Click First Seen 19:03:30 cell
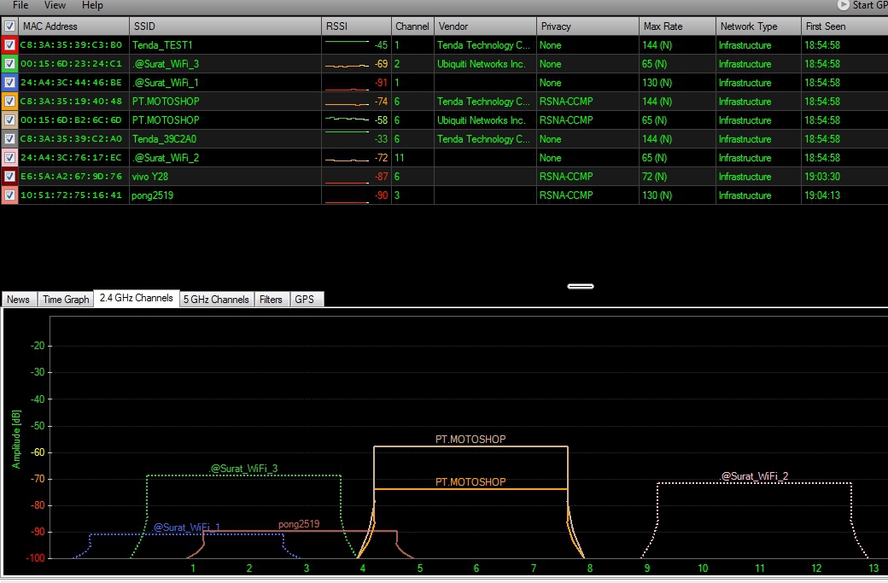Image resolution: width=888 pixels, height=583 pixels. coord(822,177)
